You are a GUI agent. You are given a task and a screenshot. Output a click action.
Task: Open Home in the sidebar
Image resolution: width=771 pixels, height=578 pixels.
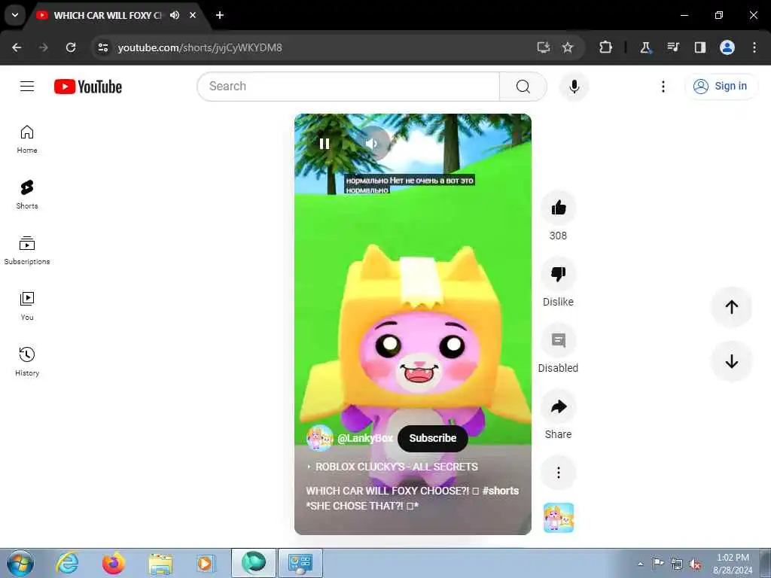tap(27, 139)
